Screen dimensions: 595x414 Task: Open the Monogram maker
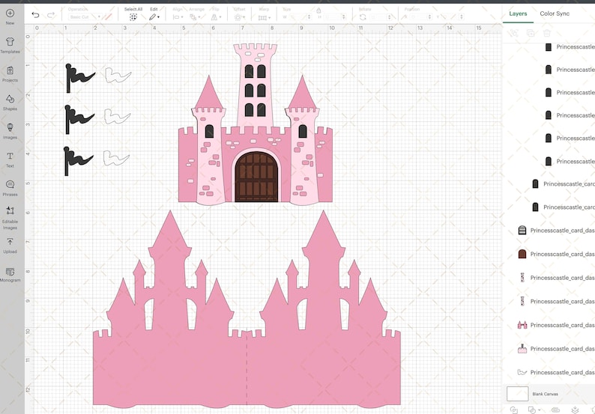(x=10, y=275)
